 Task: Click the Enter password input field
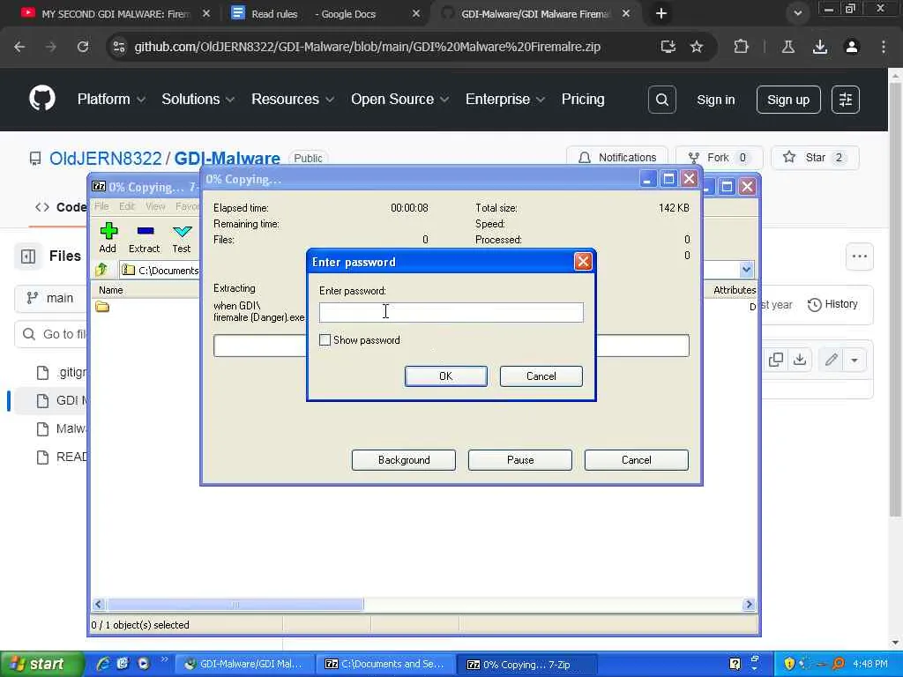tap(451, 312)
